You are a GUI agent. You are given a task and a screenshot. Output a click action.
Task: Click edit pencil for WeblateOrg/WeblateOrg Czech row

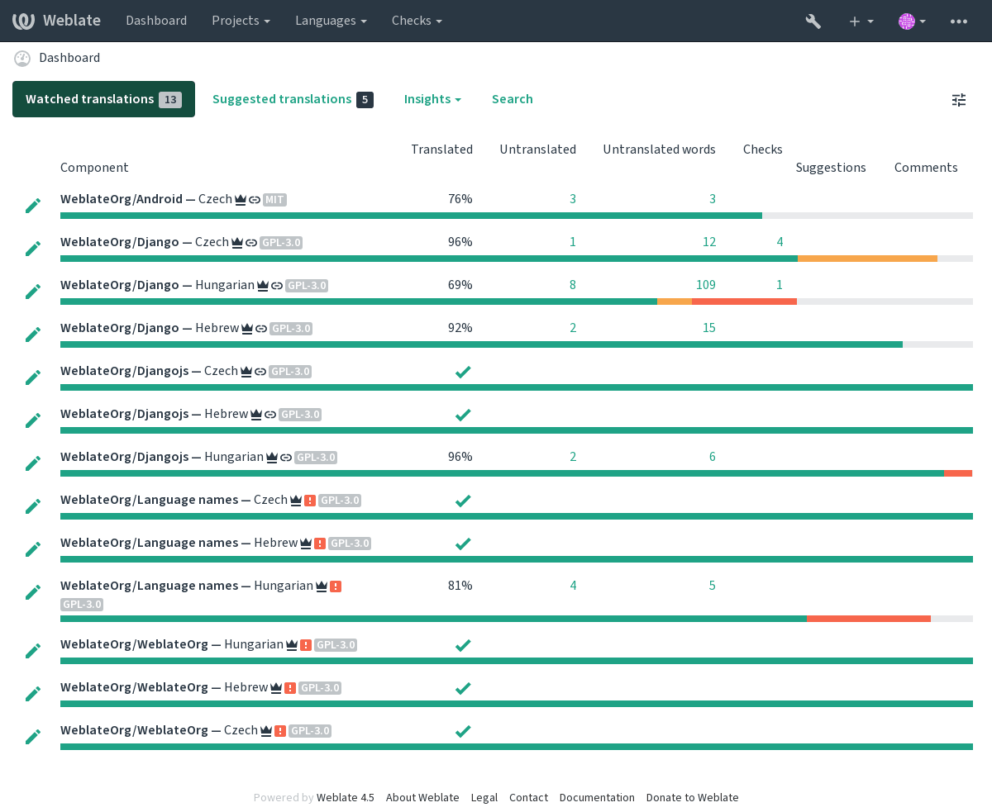(x=33, y=737)
